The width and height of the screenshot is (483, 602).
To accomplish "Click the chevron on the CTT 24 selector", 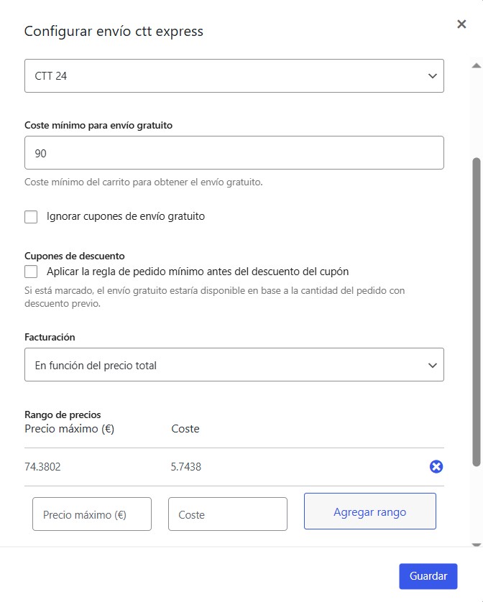I will pos(433,76).
